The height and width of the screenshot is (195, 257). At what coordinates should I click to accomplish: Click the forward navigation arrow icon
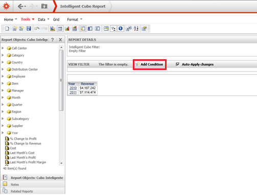(x=32, y=7)
